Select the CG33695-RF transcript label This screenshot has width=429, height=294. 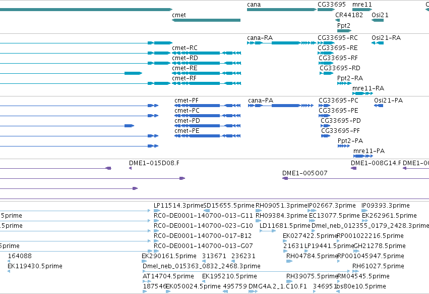pos(338,58)
